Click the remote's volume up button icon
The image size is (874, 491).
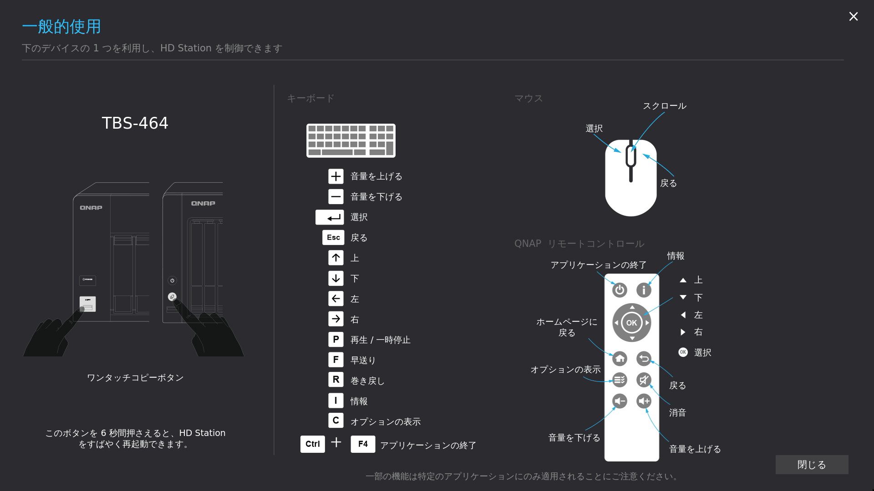coord(644,401)
